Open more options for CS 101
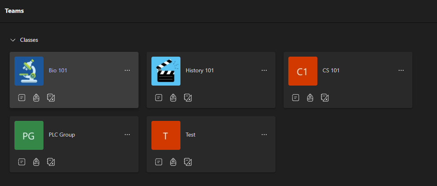Screen dimensions: 437x186 [x=401, y=70]
